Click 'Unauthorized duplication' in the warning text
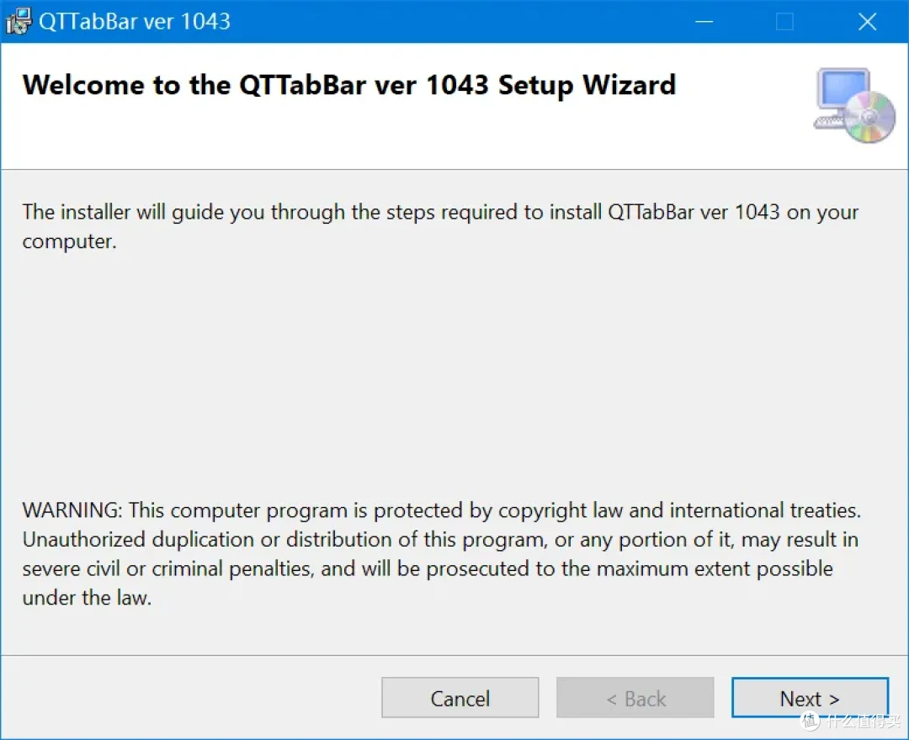909x740 pixels. (138, 539)
